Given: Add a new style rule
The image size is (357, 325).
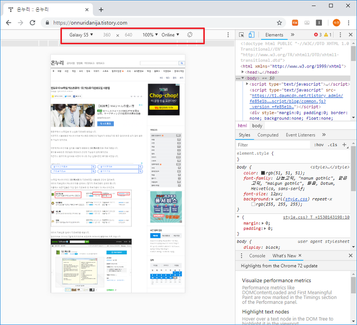Looking at the screenshot, I should pyautogui.click(x=344, y=145).
